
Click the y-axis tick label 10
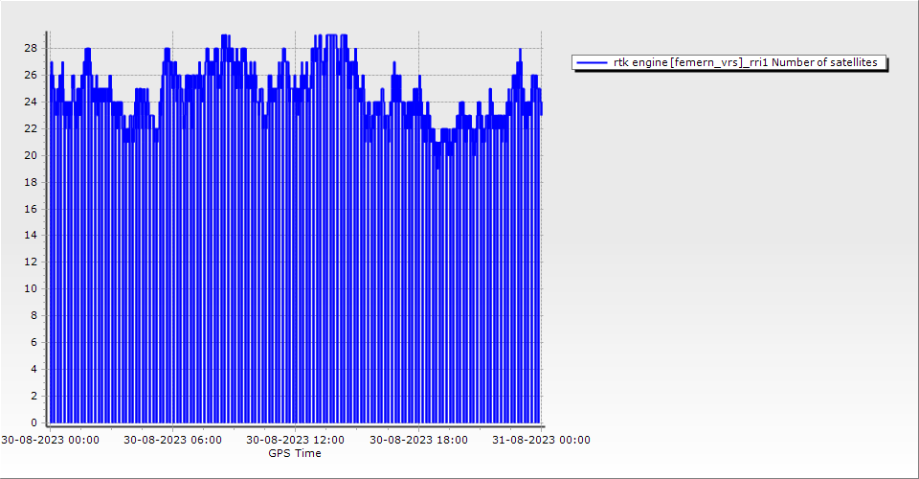click(x=31, y=288)
